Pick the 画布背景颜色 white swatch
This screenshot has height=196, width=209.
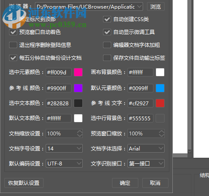tap(160, 72)
